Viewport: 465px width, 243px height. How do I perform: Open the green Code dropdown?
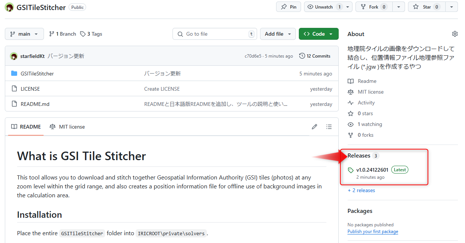pyautogui.click(x=319, y=34)
